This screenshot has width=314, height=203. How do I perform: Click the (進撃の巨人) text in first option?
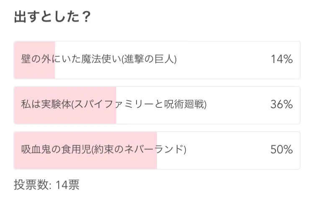click(x=149, y=59)
